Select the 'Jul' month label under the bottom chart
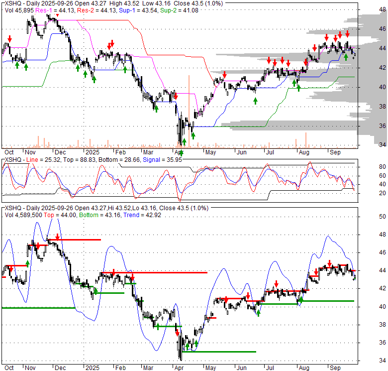This screenshot has width=388, height=371. [270, 368]
